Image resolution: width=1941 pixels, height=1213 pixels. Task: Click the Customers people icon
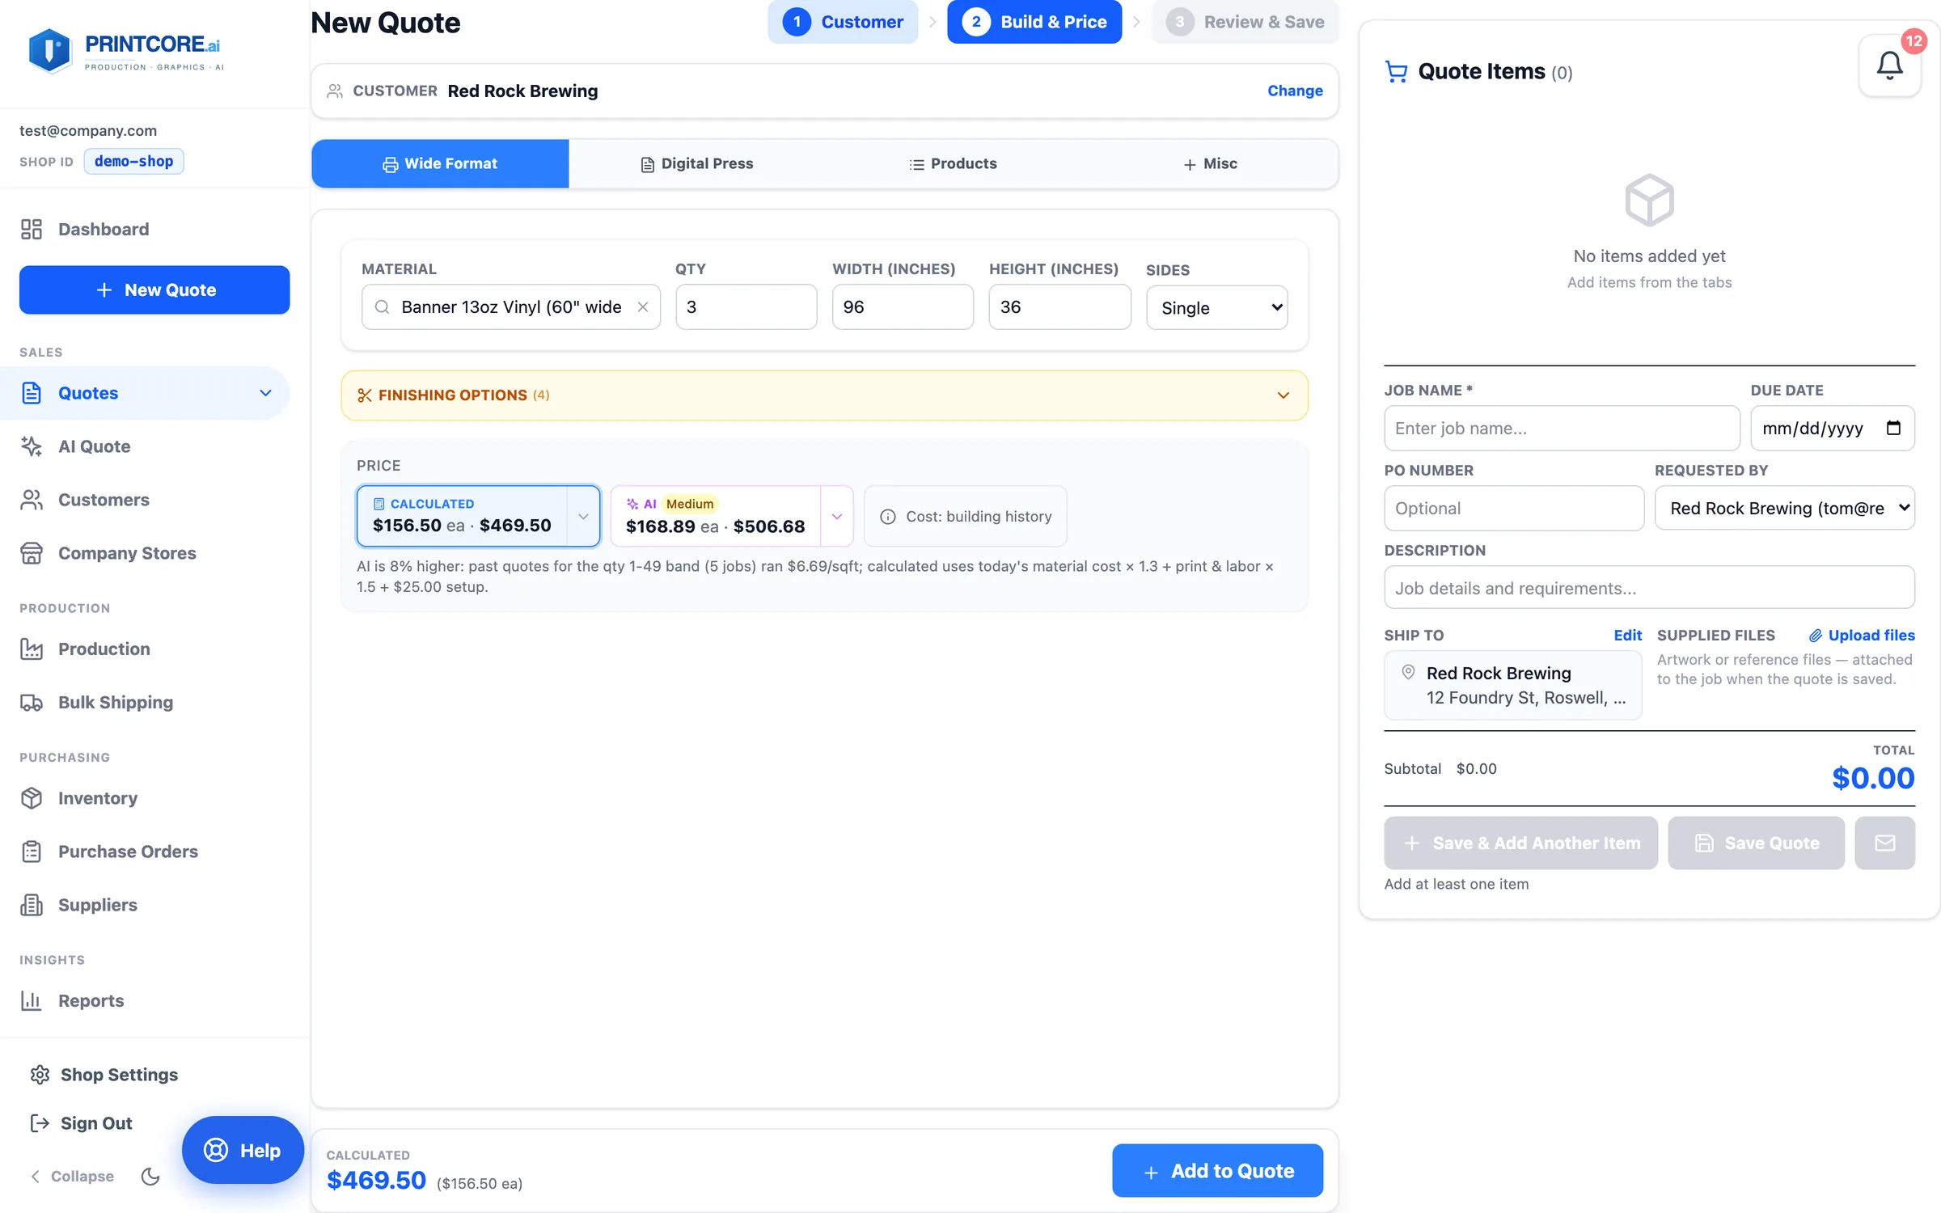click(32, 500)
